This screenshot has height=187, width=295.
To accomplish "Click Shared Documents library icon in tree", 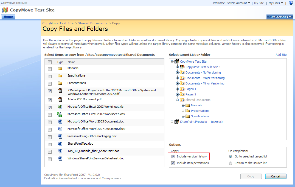I will point(182,100).
